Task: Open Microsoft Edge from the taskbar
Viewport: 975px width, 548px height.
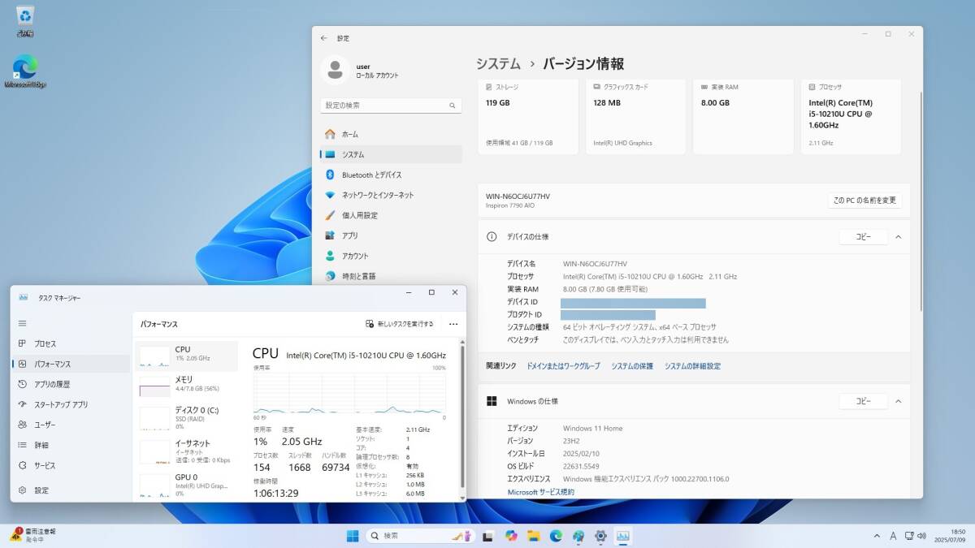Action: click(556, 536)
